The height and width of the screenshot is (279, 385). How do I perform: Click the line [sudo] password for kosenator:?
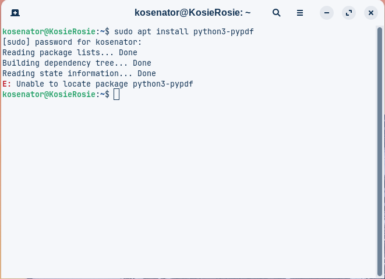click(72, 42)
